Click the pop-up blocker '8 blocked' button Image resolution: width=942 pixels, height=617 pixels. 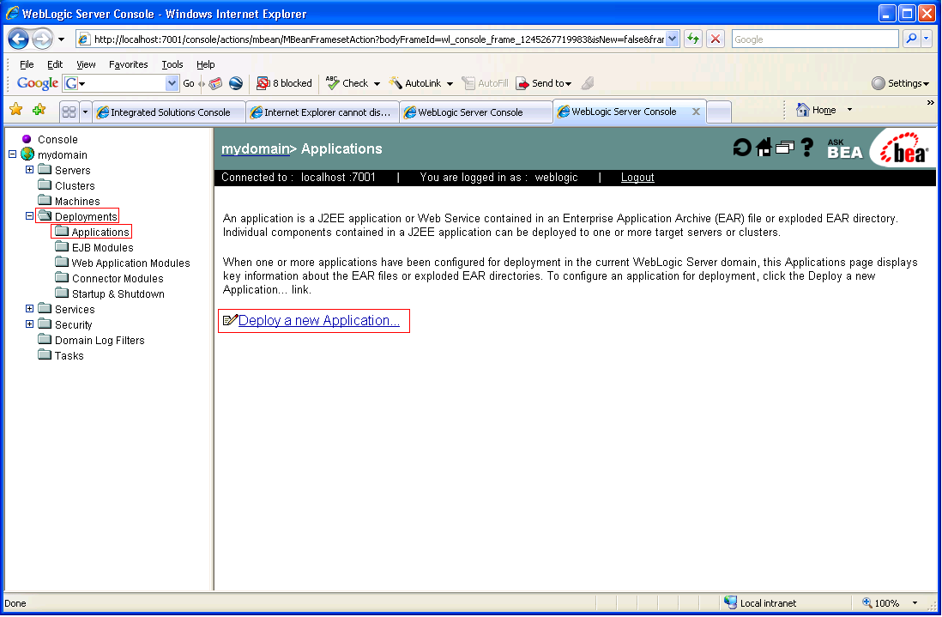(x=285, y=83)
